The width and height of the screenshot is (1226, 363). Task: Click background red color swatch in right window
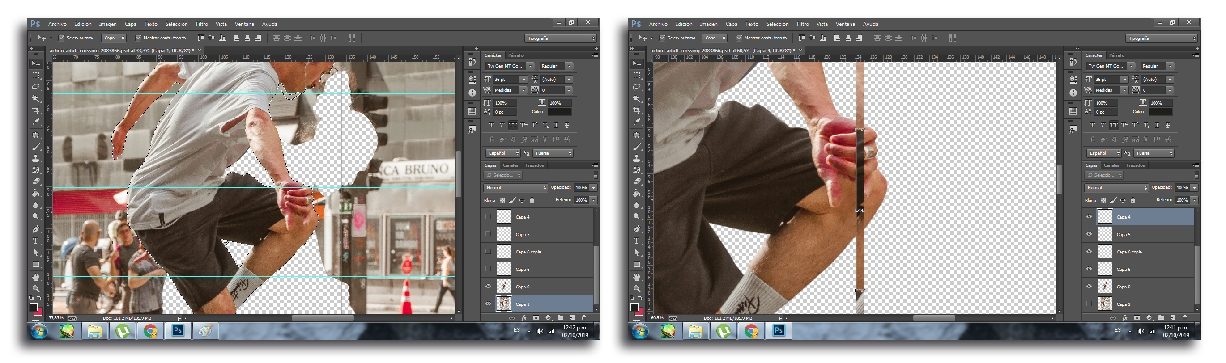639,312
